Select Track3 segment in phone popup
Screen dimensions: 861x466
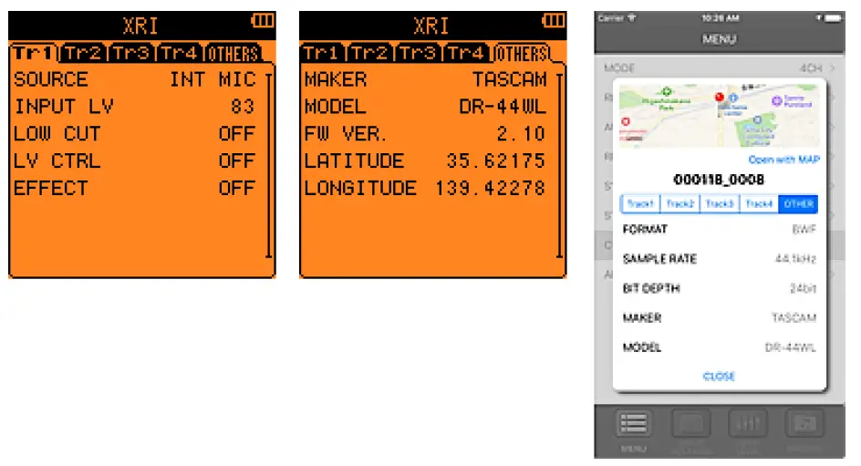click(720, 203)
